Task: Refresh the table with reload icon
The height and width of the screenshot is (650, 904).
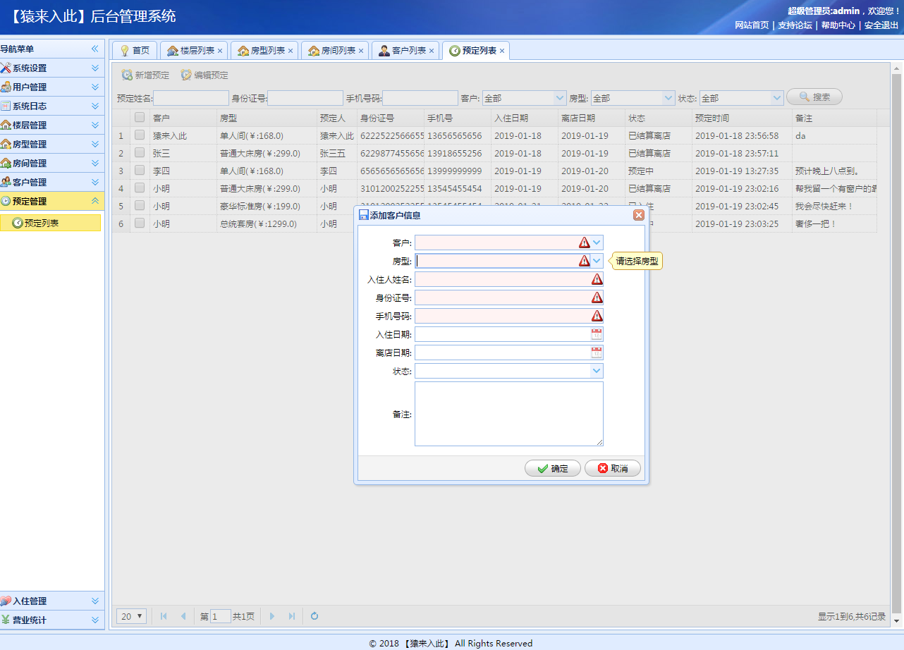Action: coord(314,616)
